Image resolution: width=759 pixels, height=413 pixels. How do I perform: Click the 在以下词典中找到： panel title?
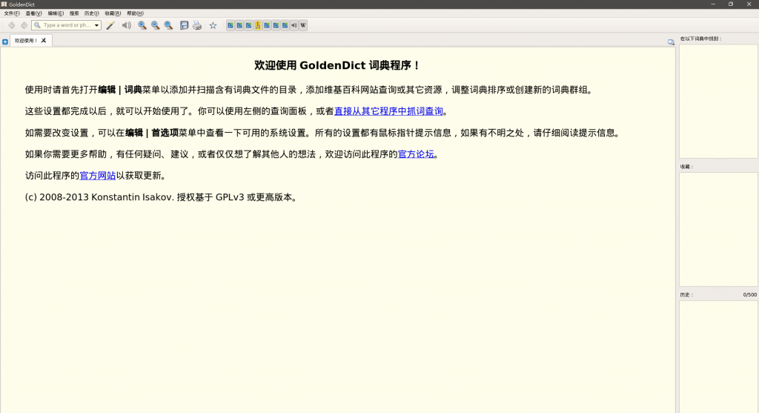[x=700, y=39]
